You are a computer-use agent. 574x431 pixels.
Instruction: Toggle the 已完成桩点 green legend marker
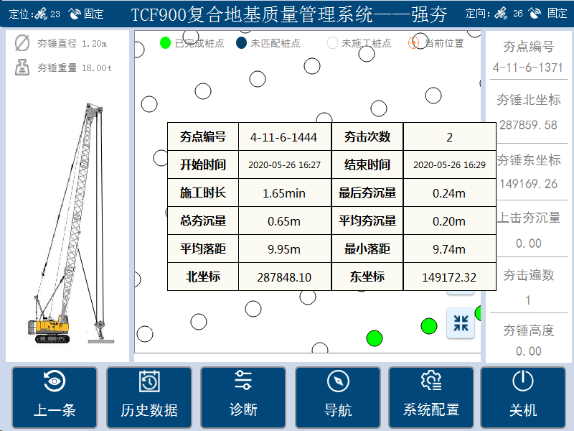pyautogui.click(x=164, y=44)
